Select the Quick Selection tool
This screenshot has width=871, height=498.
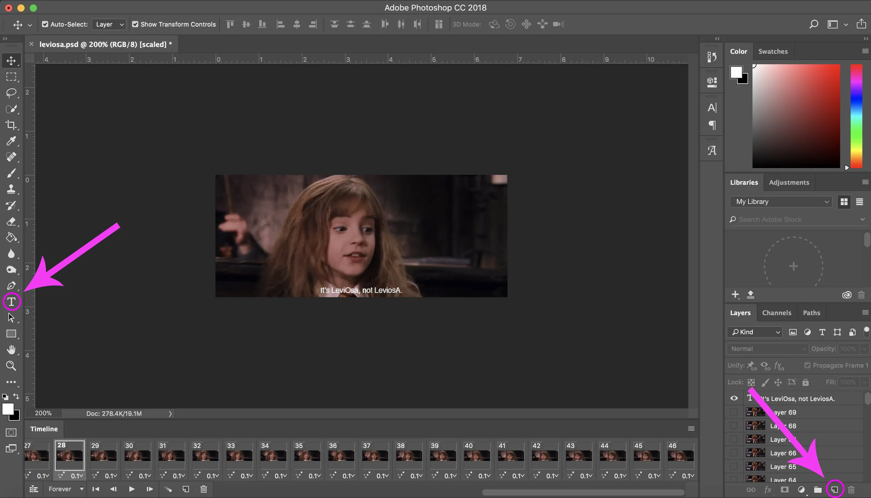tap(11, 109)
